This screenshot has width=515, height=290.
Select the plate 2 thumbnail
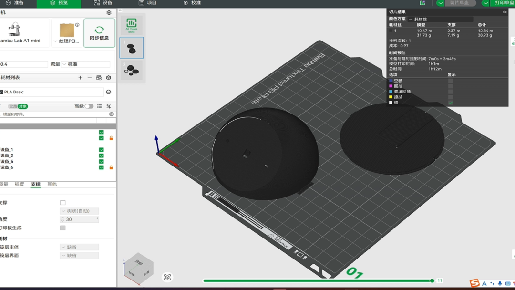132,70
